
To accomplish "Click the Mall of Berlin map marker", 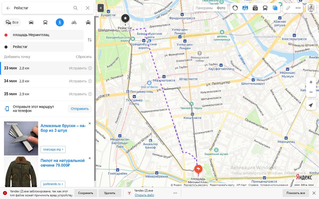I will pyautogui.click(x=149, y=83).
